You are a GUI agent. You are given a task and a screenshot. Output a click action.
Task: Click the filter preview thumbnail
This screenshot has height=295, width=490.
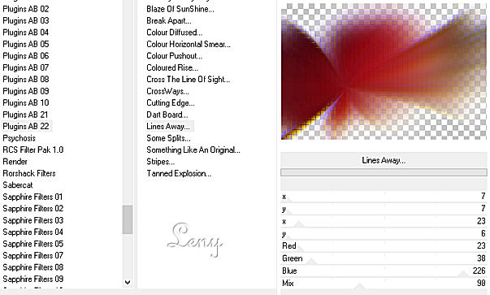point(384,72)
